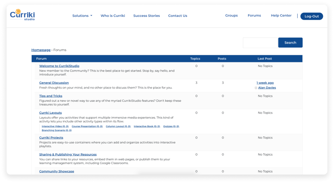Open Groups from the top navigation

[231, 16]
